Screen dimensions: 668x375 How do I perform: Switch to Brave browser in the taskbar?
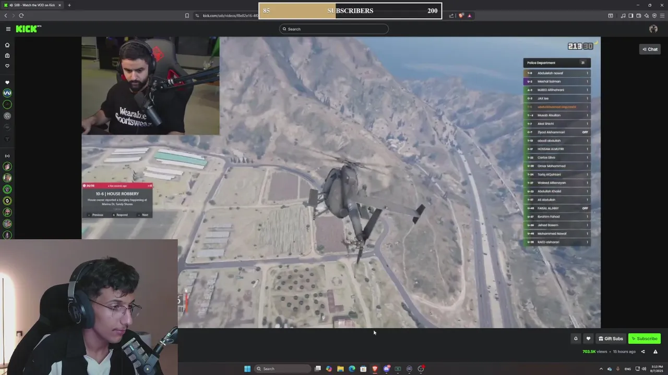[375, 369]
